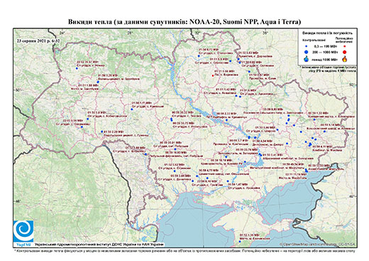The image size is (369, 261).
Task: Click the legend heading text
Action: coord(328,33)
